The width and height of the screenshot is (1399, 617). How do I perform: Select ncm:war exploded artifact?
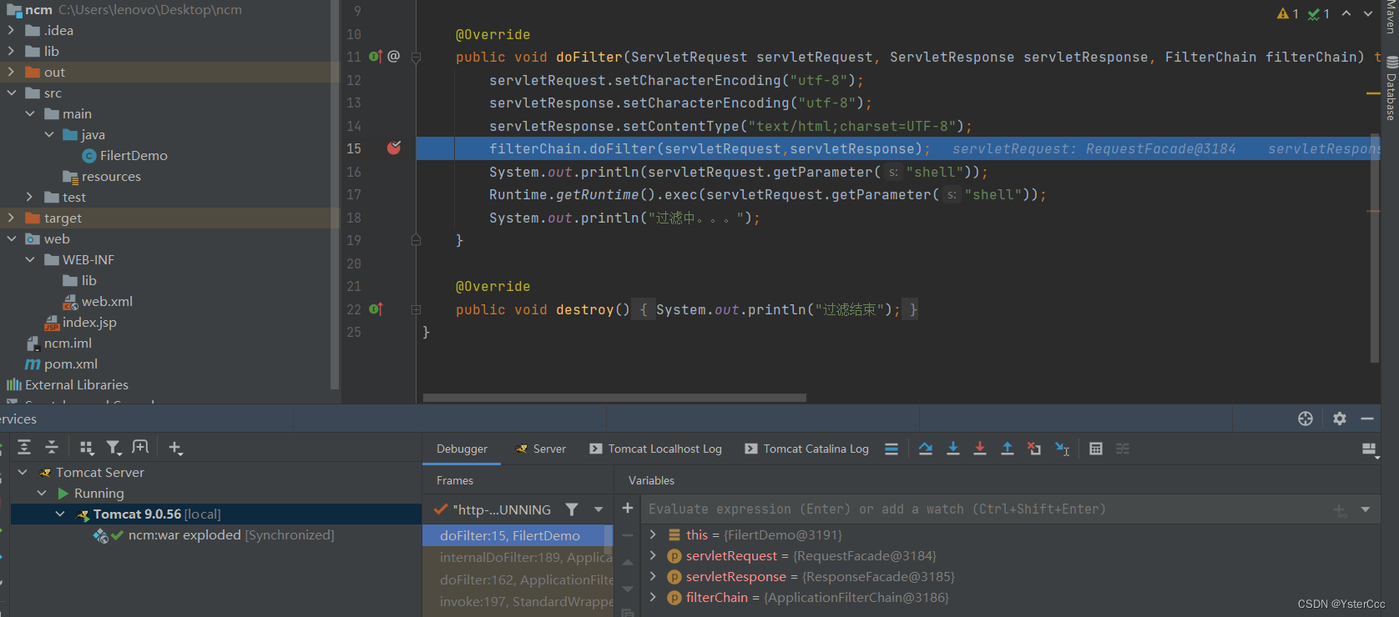point(215,534)
